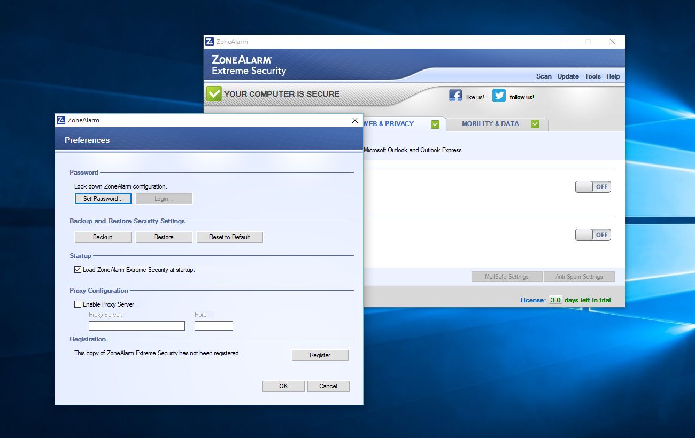The width and height of the screenshot is (695, 438).
Task: Click the green check on WEB & PRIVACY tab
Action: pyautogui.click(x=435, y=124)
